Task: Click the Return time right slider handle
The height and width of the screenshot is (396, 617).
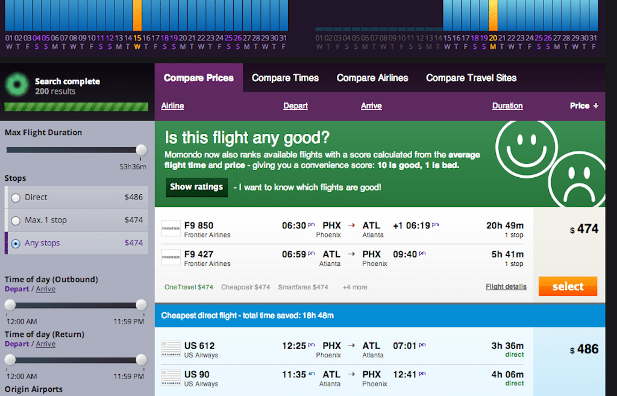Action: (x=141, y=360)
